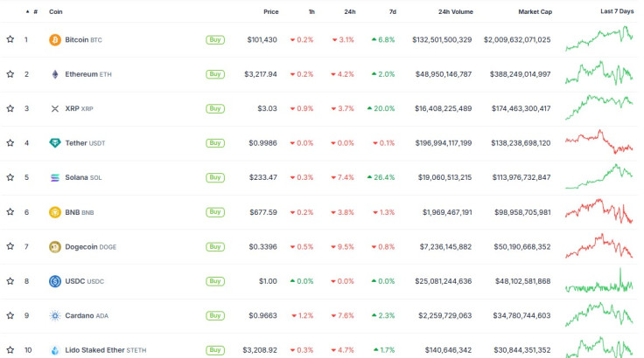This screenshot has width=644, height=358.
Task: Click the Buy button for BNB
Action: (x=215, y=212)
